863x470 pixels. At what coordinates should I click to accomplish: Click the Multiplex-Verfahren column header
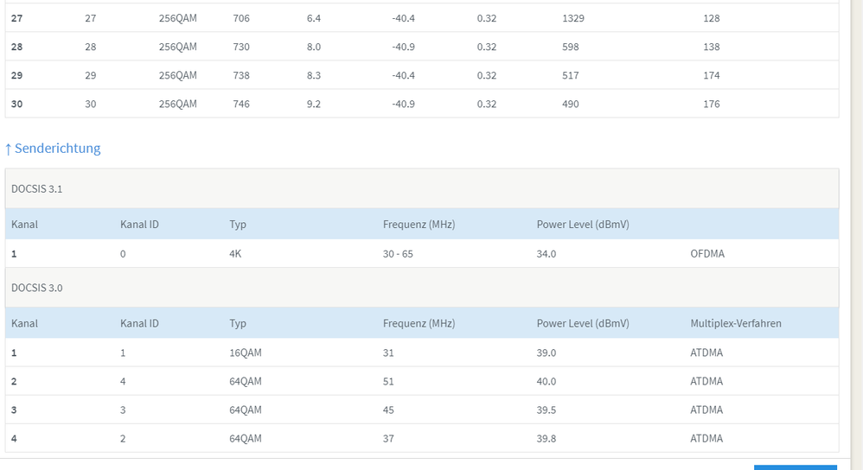point(736,323)
